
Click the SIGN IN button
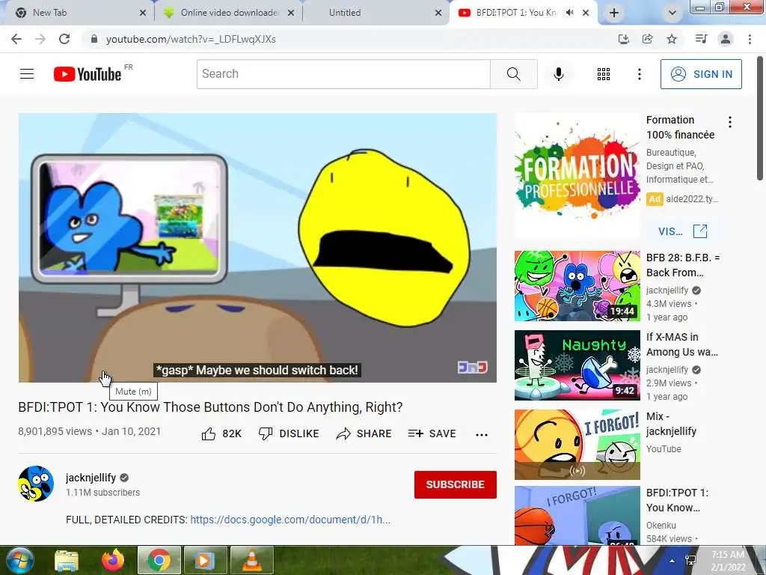pyautogui.click(x=701, y=74)
